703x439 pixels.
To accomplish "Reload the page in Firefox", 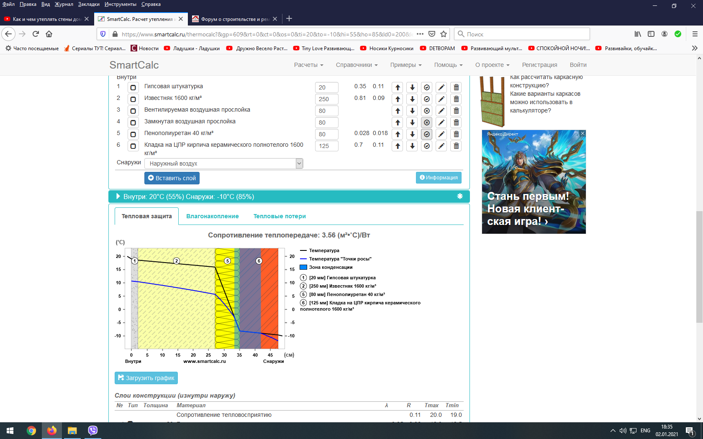I will (36, 34).
